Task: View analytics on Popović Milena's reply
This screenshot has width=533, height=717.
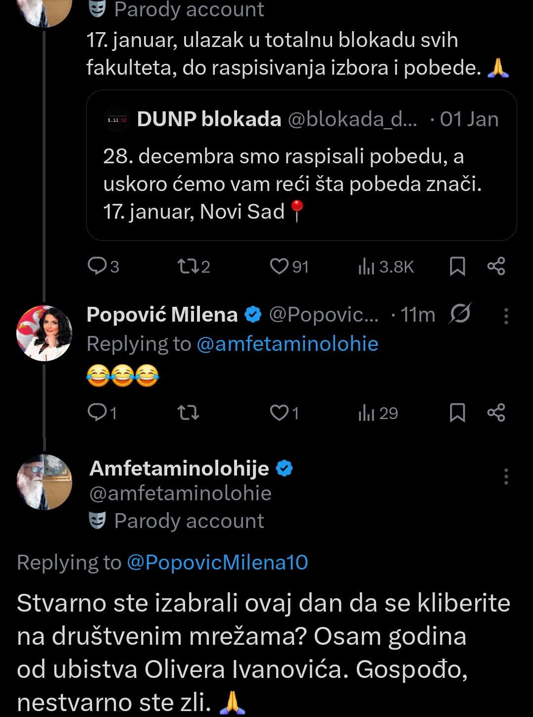Action: (x=366, y=413)
